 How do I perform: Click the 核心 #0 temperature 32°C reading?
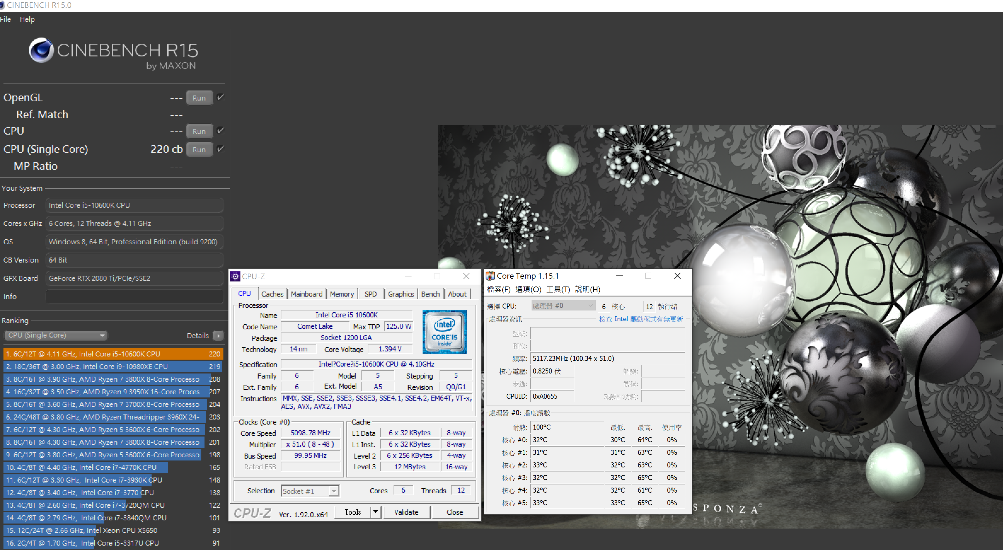tap(567, 440)
